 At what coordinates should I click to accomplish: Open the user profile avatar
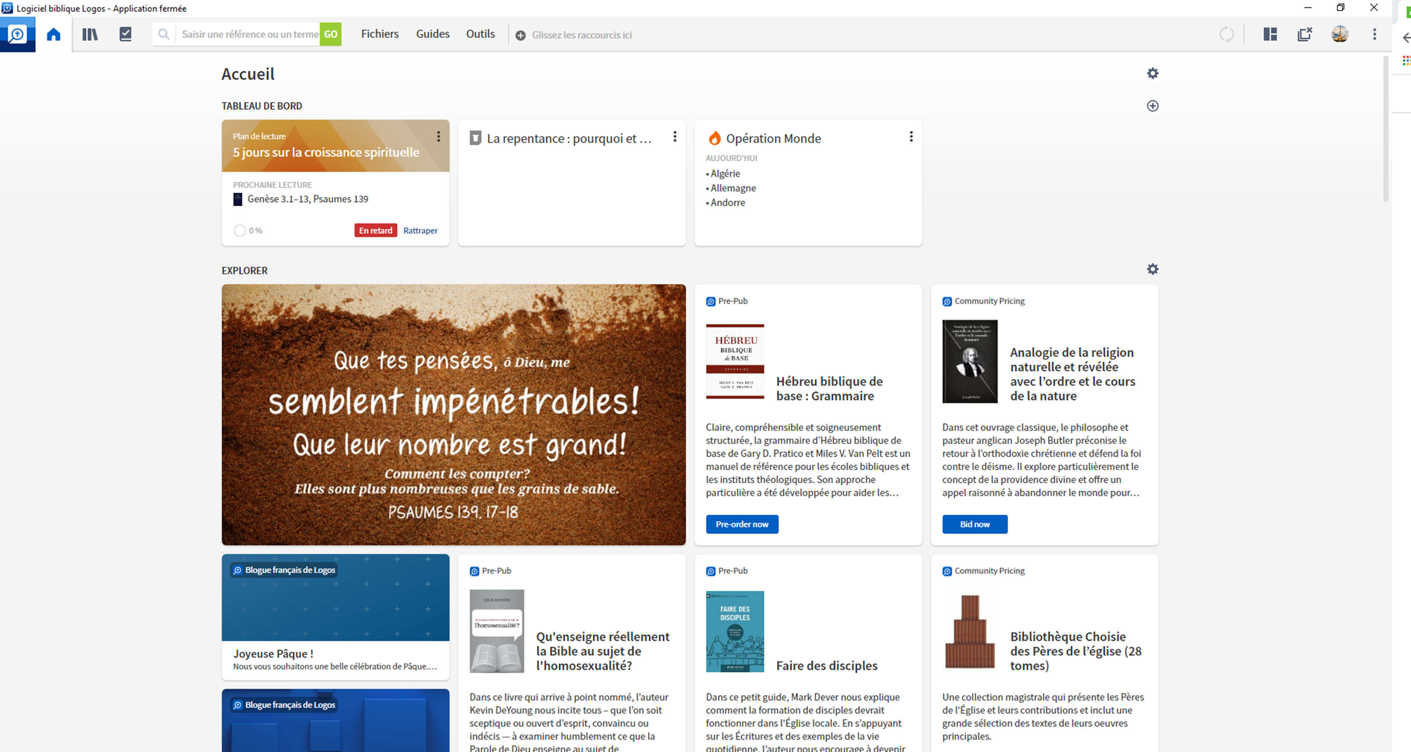(x=1340, y=35)
